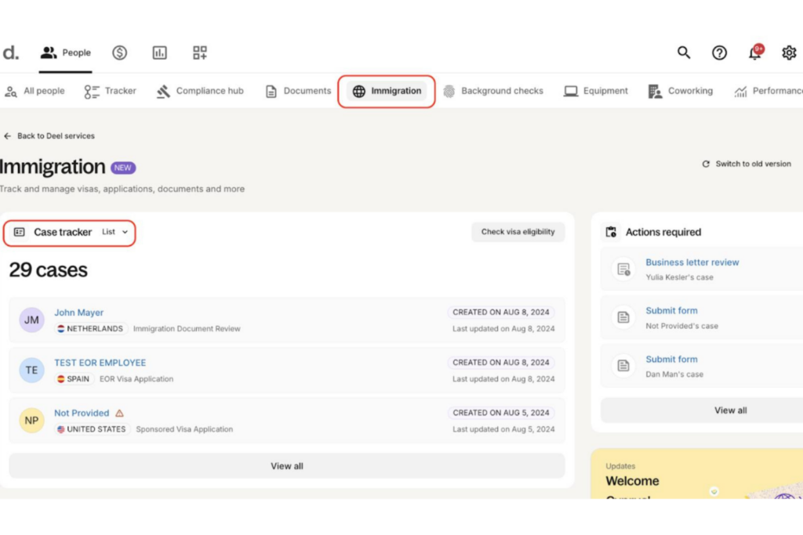Click the form icon for Not Provided's case
803x535 pixels.
[623, 317]
